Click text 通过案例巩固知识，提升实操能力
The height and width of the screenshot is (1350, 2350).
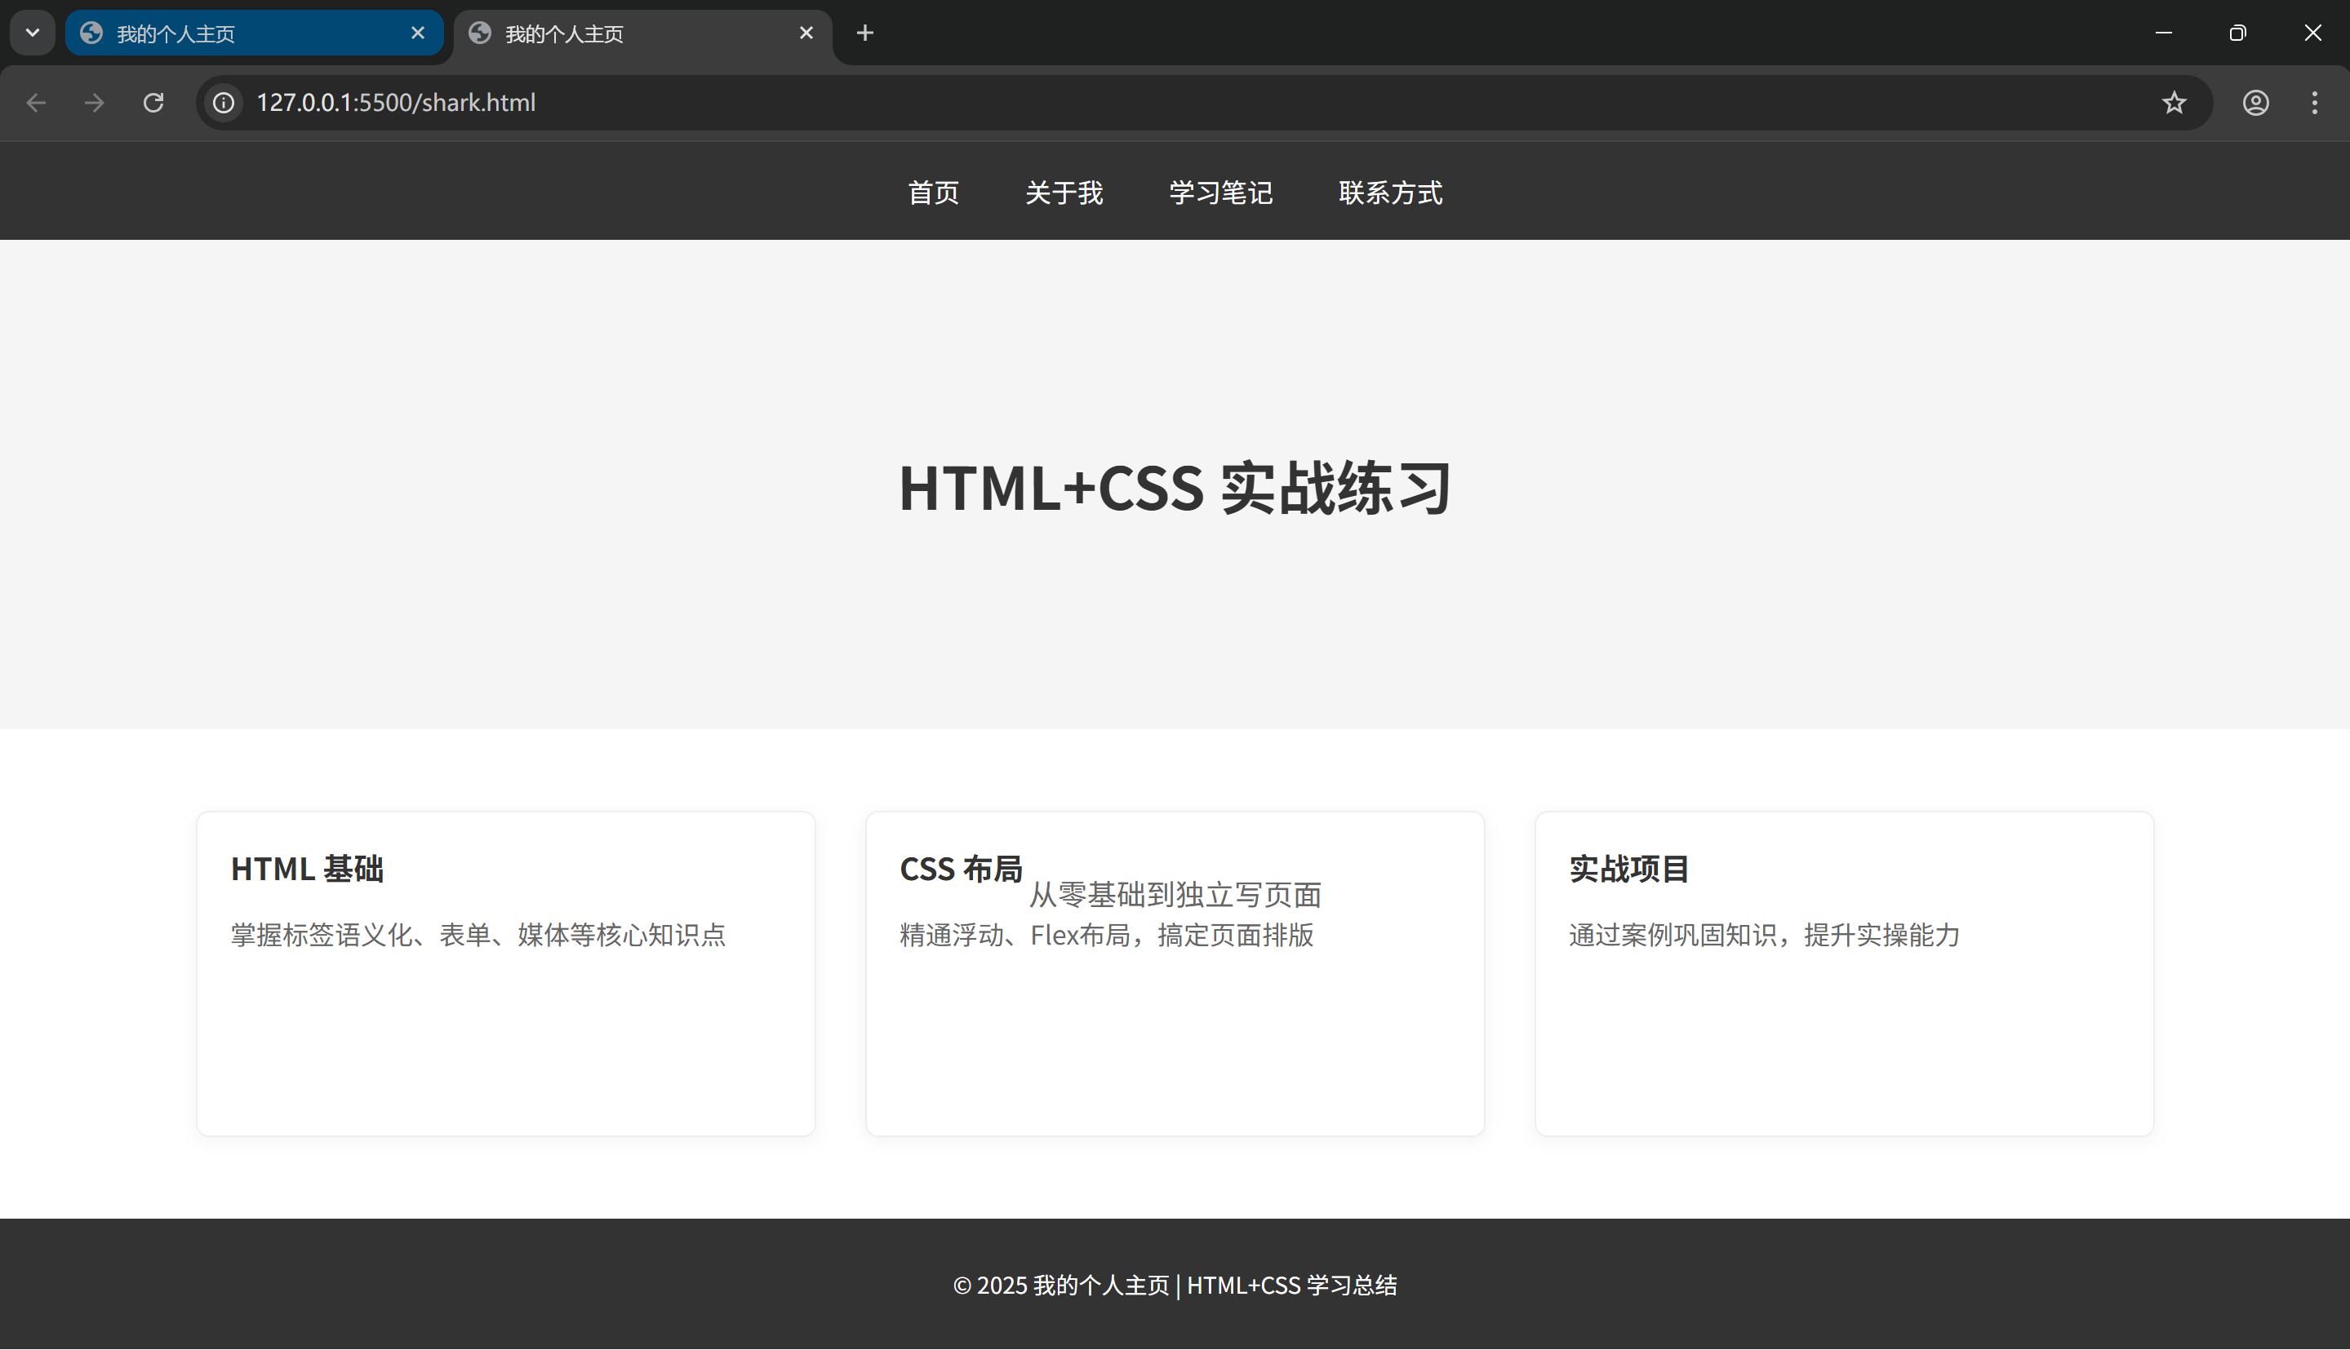[x=1765, y=935]
